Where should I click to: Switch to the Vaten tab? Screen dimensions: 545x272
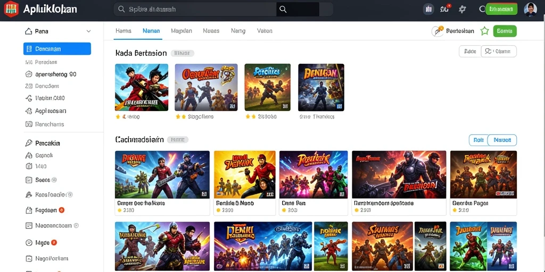click(265, 31)
